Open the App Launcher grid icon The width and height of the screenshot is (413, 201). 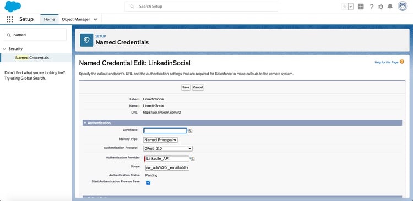(10, 19)
